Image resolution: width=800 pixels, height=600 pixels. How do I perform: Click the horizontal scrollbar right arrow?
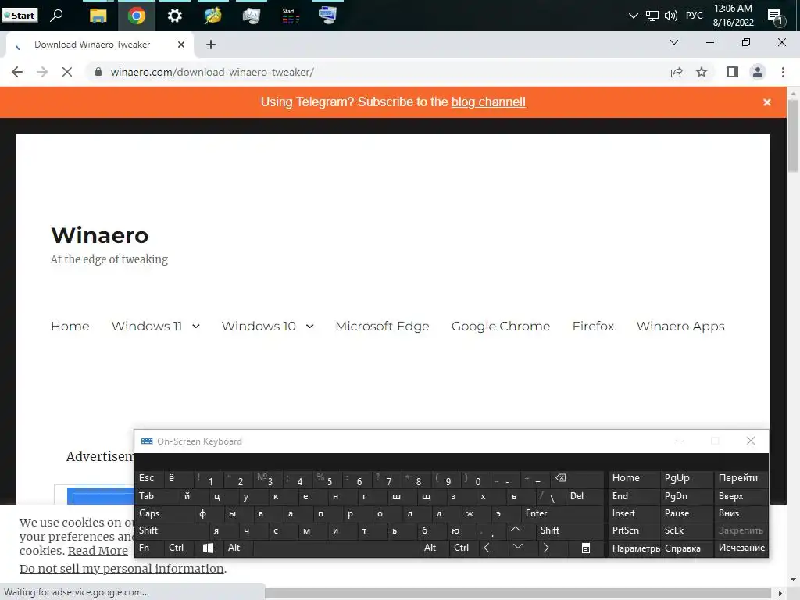point(780,594)
